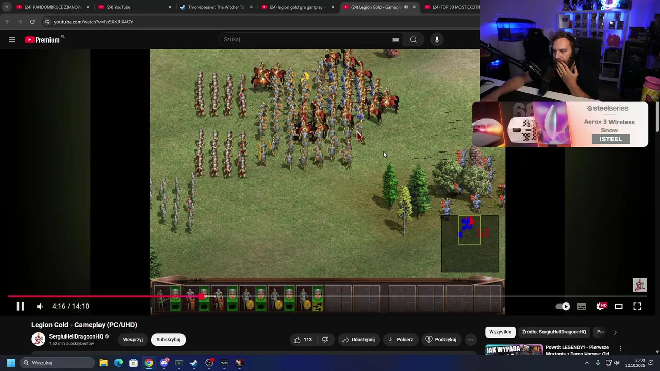Launch Microsoft Edge from taskbar
The height and width of the screenshot is (371, 660).
tap(119, 363)
